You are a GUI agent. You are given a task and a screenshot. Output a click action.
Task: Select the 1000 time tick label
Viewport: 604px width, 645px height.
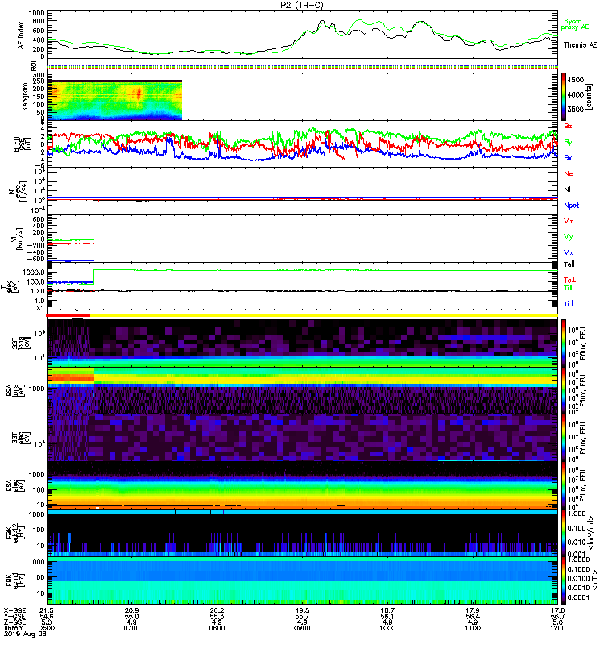click(387, 628)
